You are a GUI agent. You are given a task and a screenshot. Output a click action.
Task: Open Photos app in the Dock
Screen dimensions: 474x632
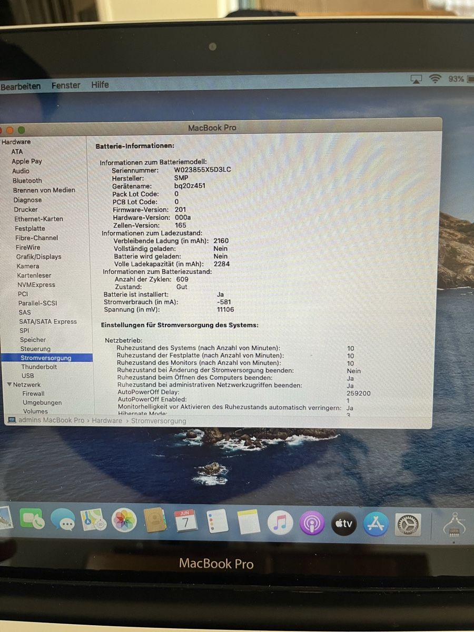click(124, 521)
